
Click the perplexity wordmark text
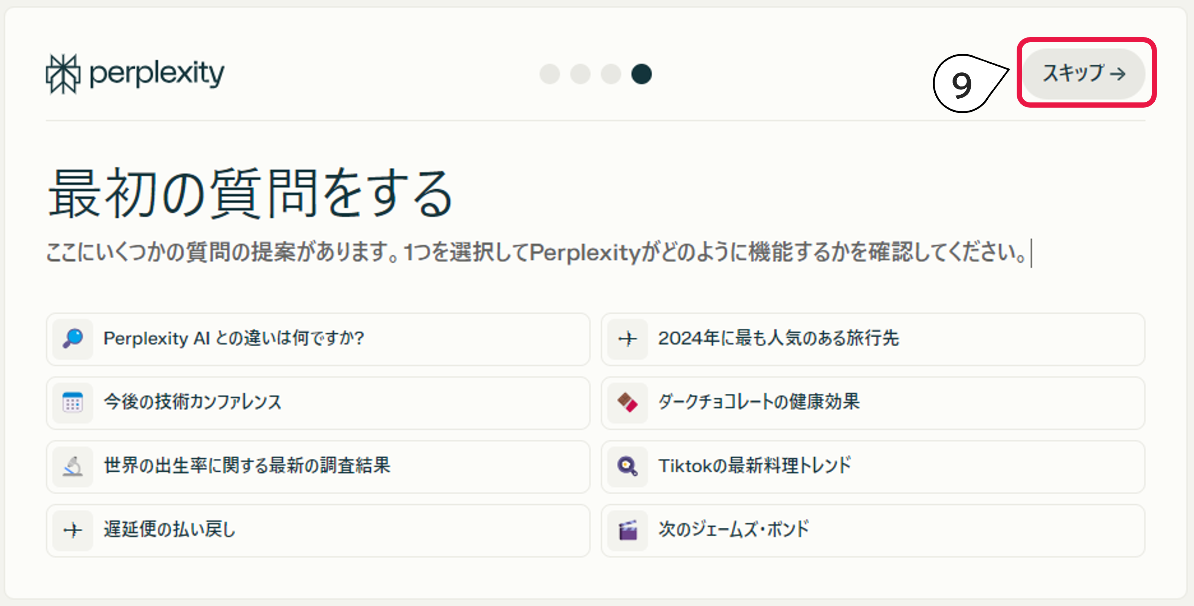pyautogui.click(x=157, y=74)
